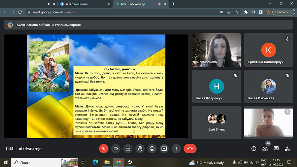Viewport: 297px width, 167px height.
Task: Open Microsoft Edge from taskbar
Action: click(95, 162)
